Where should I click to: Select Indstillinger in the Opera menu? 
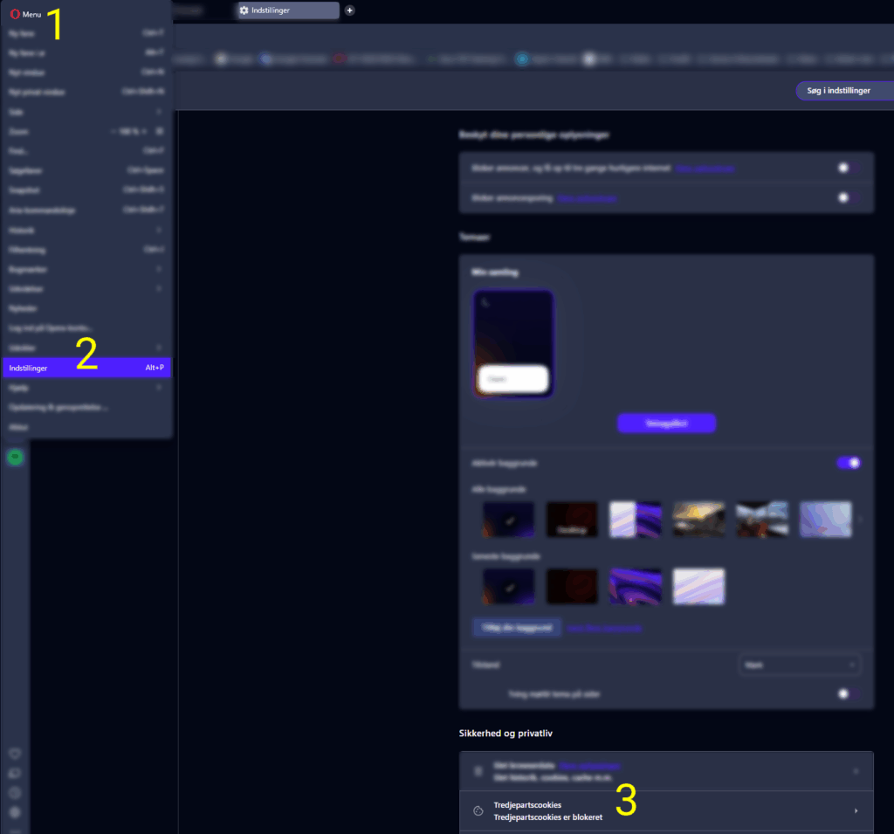86,369
